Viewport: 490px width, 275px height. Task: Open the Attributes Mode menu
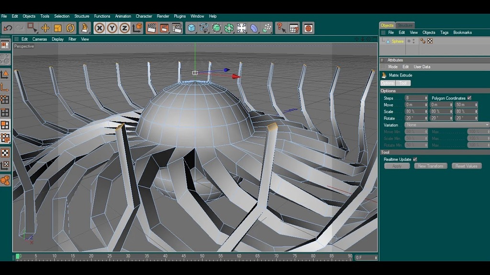click(393, 67)
